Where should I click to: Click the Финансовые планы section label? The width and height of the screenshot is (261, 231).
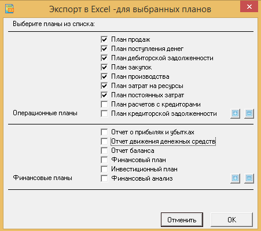point(43,178)
